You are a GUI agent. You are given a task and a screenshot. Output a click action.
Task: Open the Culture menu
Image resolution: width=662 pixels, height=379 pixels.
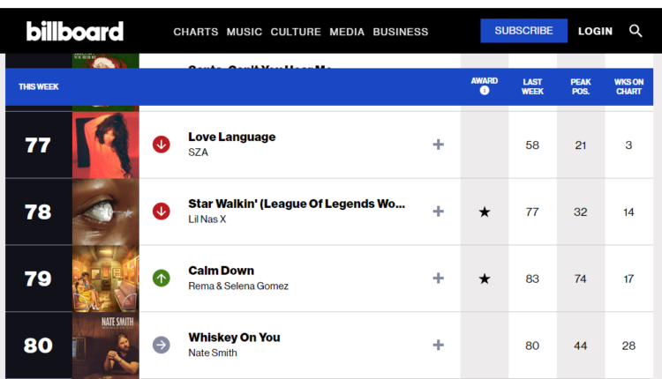tap(296, 32)
